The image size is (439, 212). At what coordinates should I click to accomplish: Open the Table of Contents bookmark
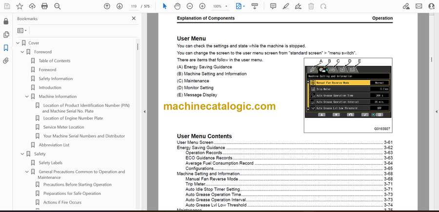coord(55,61)
